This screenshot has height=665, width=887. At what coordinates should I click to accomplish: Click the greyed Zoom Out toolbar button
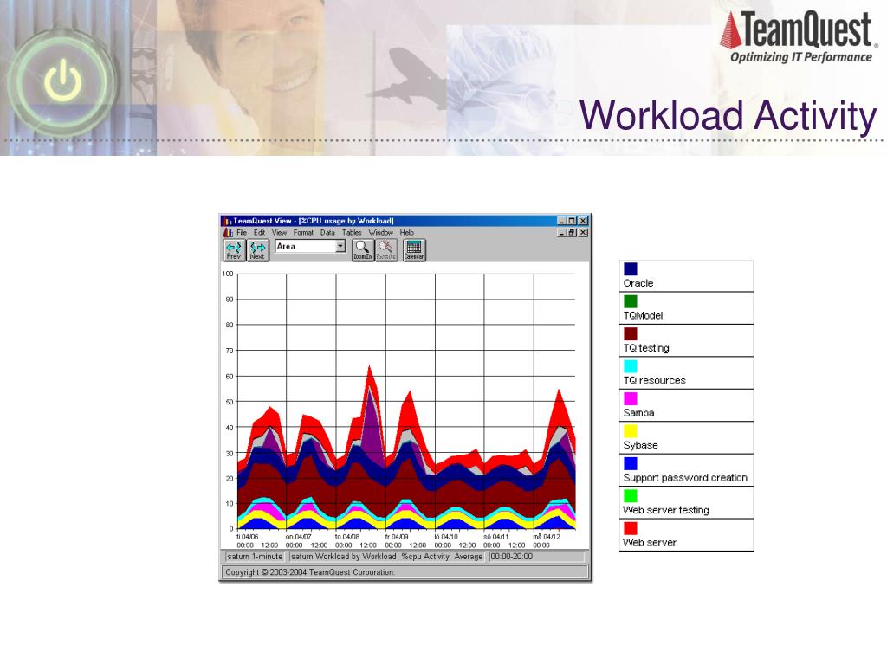[x=386, y=250]
